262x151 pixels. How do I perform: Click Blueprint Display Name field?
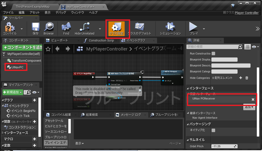(224, 59)
